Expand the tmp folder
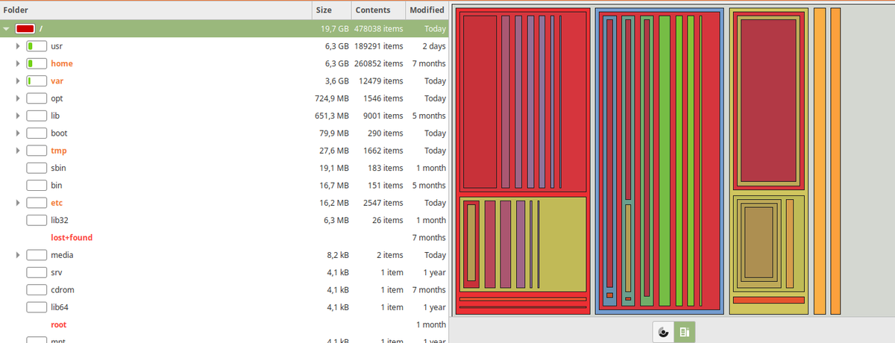The width and height of the screenshot is (895, 343). click(x=18, y=151)
